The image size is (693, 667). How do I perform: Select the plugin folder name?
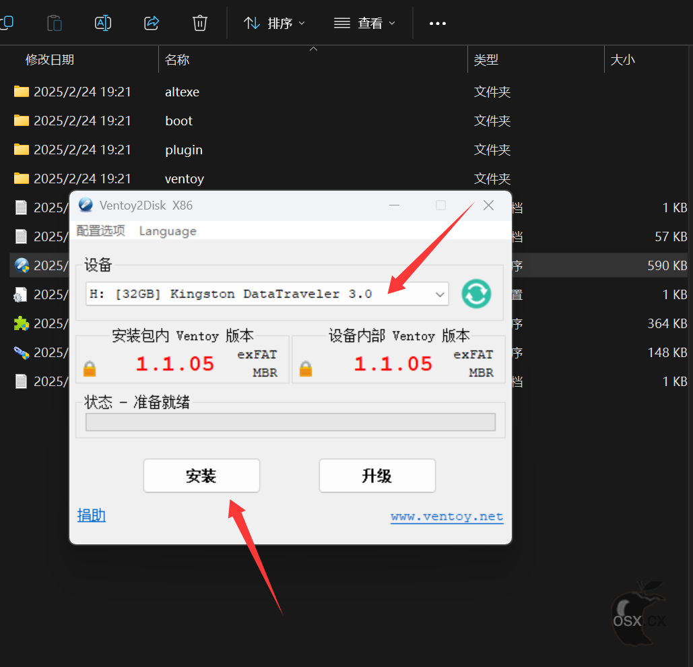pos(184,150)
